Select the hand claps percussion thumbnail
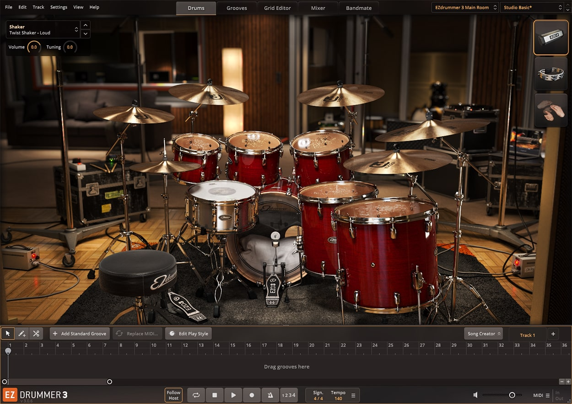 click(551, 110)
